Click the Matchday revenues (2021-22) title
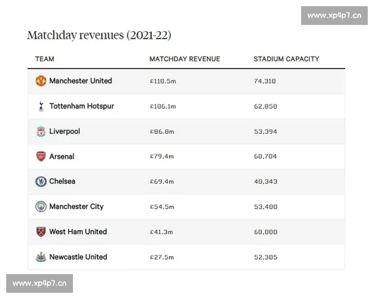The height and width of the screenshot is (299, 374). coord(99,35)
